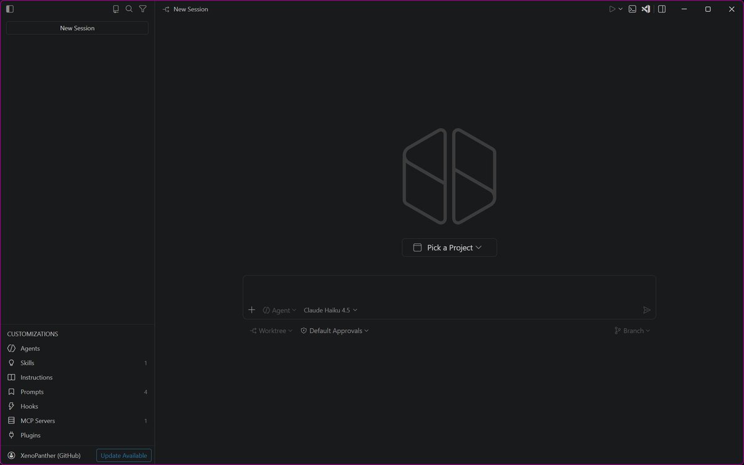The height and width of the screenshot is (465, 744).
Task: Open the Branch dropdown
Action: pos(632,331)
